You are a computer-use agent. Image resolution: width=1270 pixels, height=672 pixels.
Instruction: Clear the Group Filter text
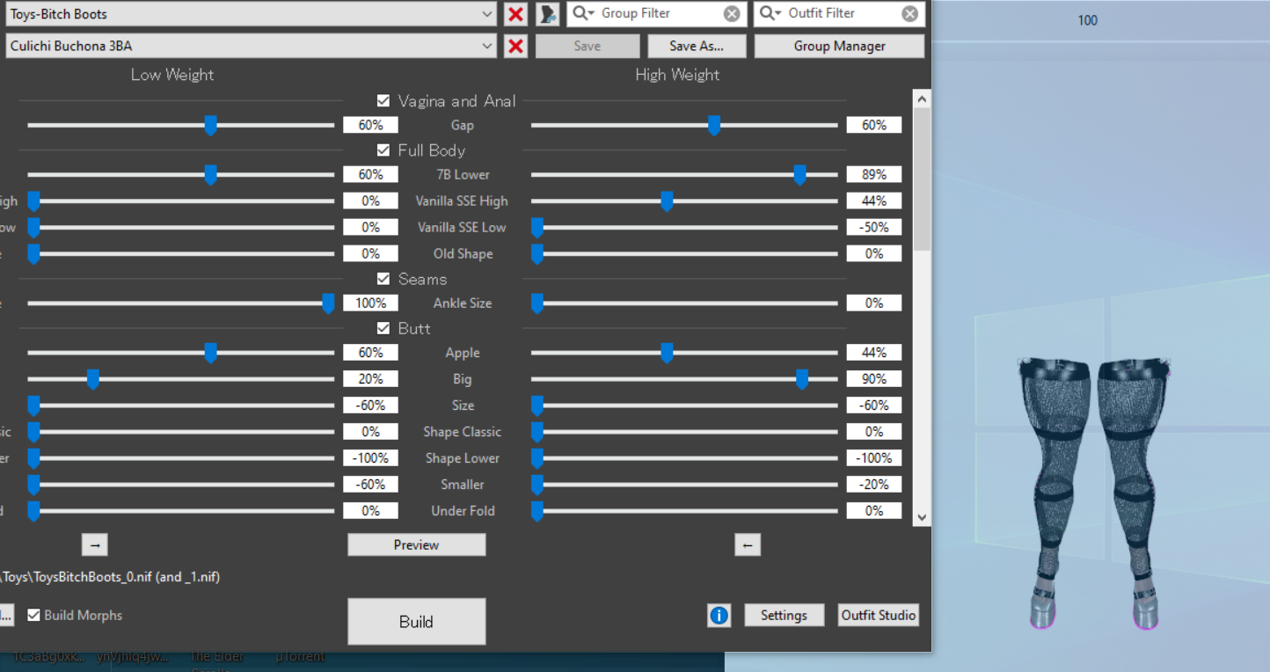[732, 13]
